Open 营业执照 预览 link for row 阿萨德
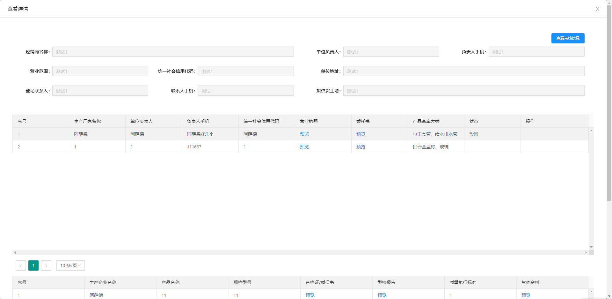The width and height of the screenshot is (612, 299). (304, 134)
